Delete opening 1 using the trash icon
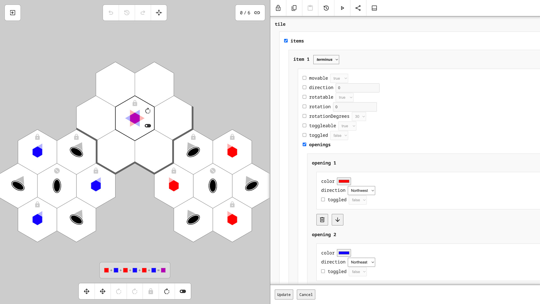This screenshot has width=540, height=304. coord(322,220)
